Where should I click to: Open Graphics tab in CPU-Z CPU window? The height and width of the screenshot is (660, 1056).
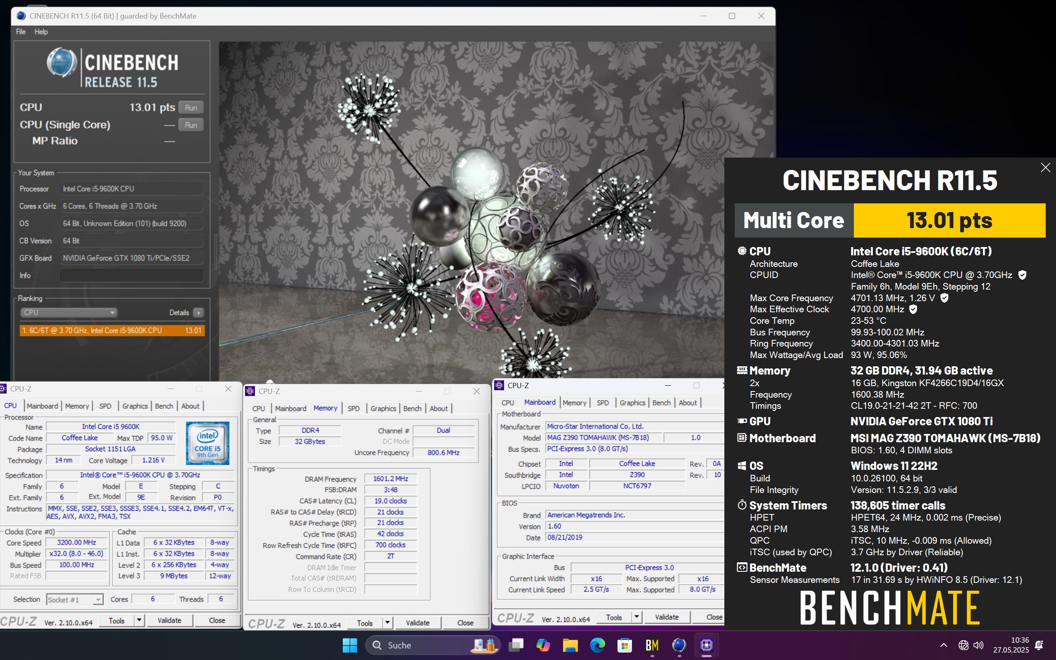135,406
